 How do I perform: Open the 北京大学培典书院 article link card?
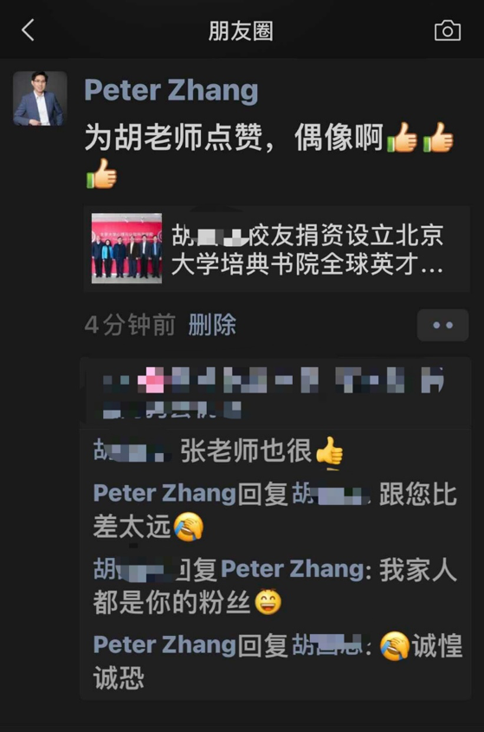click(277, 249)
